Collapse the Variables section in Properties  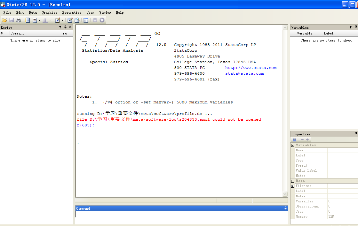click(292, 145)
